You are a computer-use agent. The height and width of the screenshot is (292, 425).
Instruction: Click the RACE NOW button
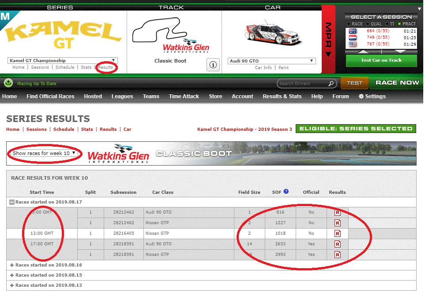397,83
